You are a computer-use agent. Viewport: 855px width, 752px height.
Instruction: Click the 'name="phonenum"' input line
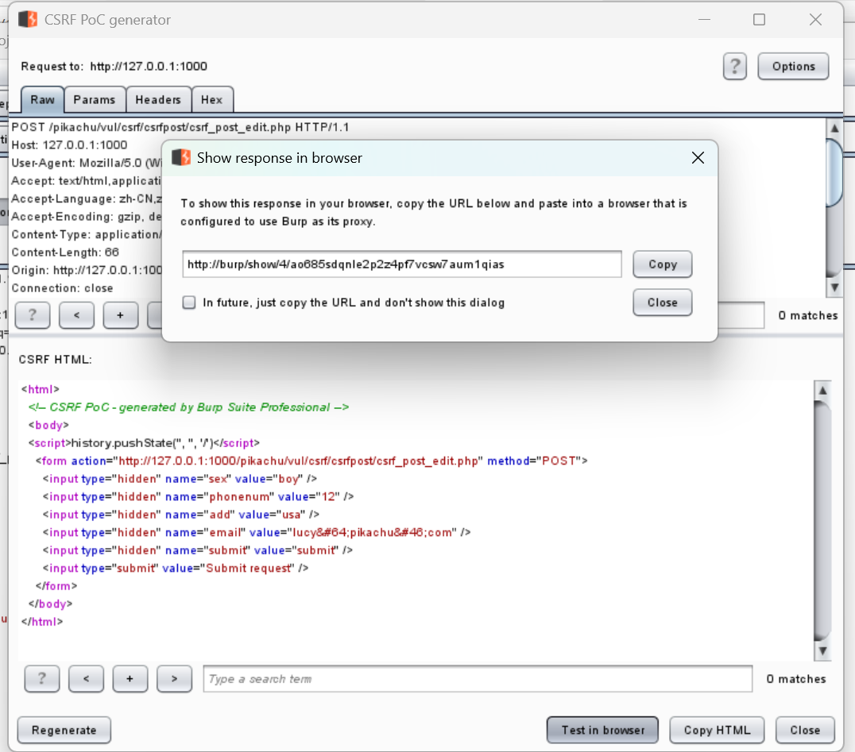[x=199, y=496]
